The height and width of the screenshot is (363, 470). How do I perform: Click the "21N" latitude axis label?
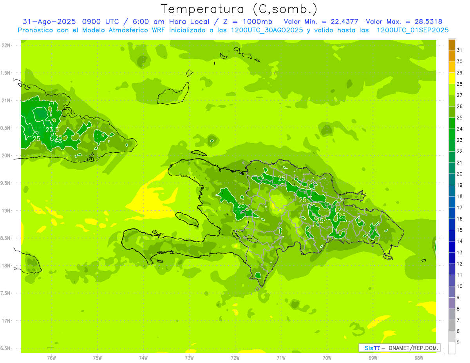click(x=5, y=100)
